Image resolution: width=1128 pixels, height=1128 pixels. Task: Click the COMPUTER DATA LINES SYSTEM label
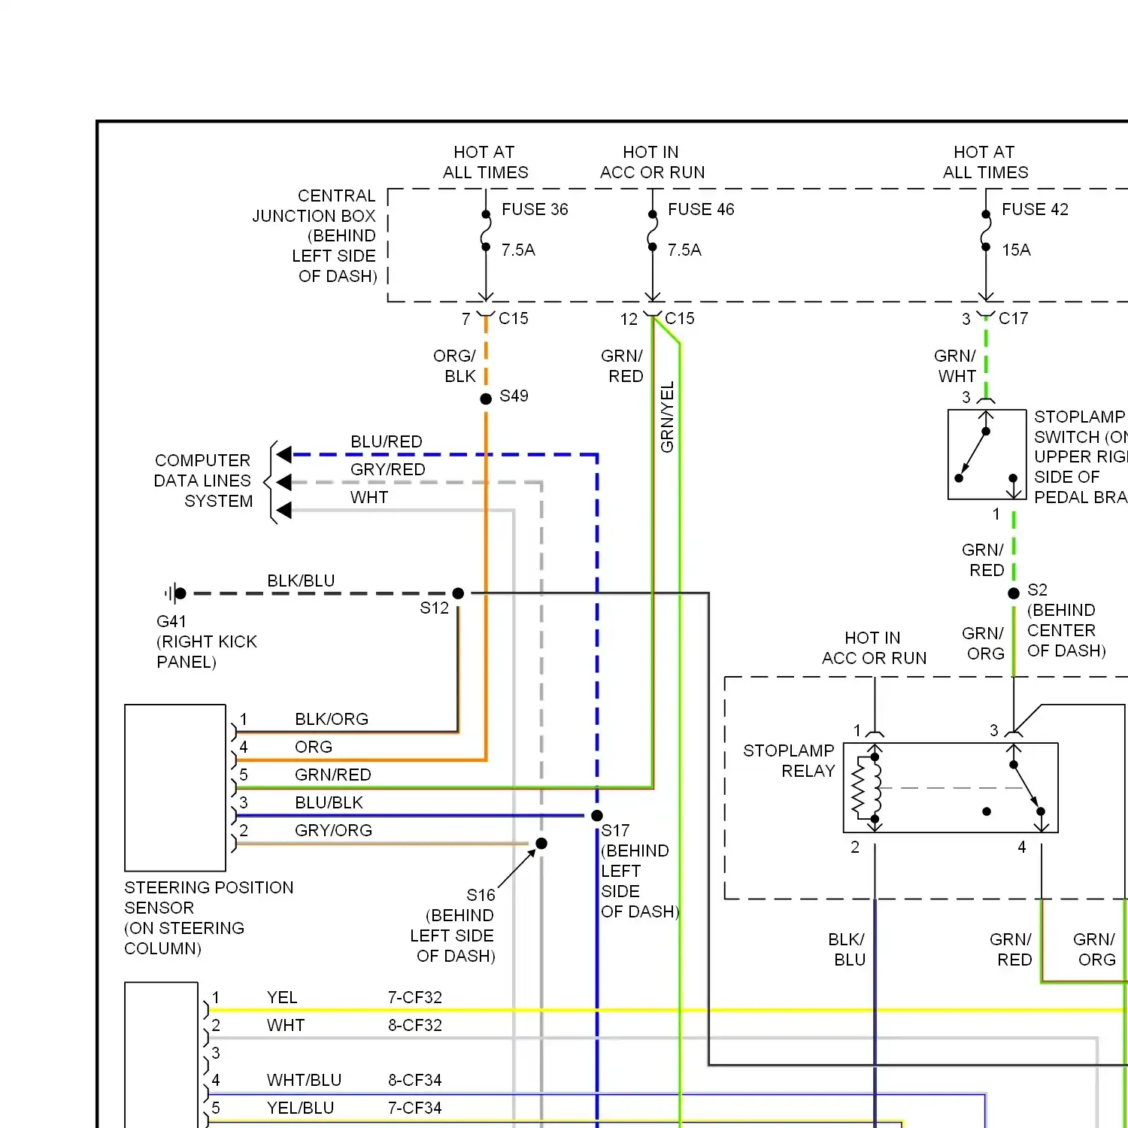203,481
